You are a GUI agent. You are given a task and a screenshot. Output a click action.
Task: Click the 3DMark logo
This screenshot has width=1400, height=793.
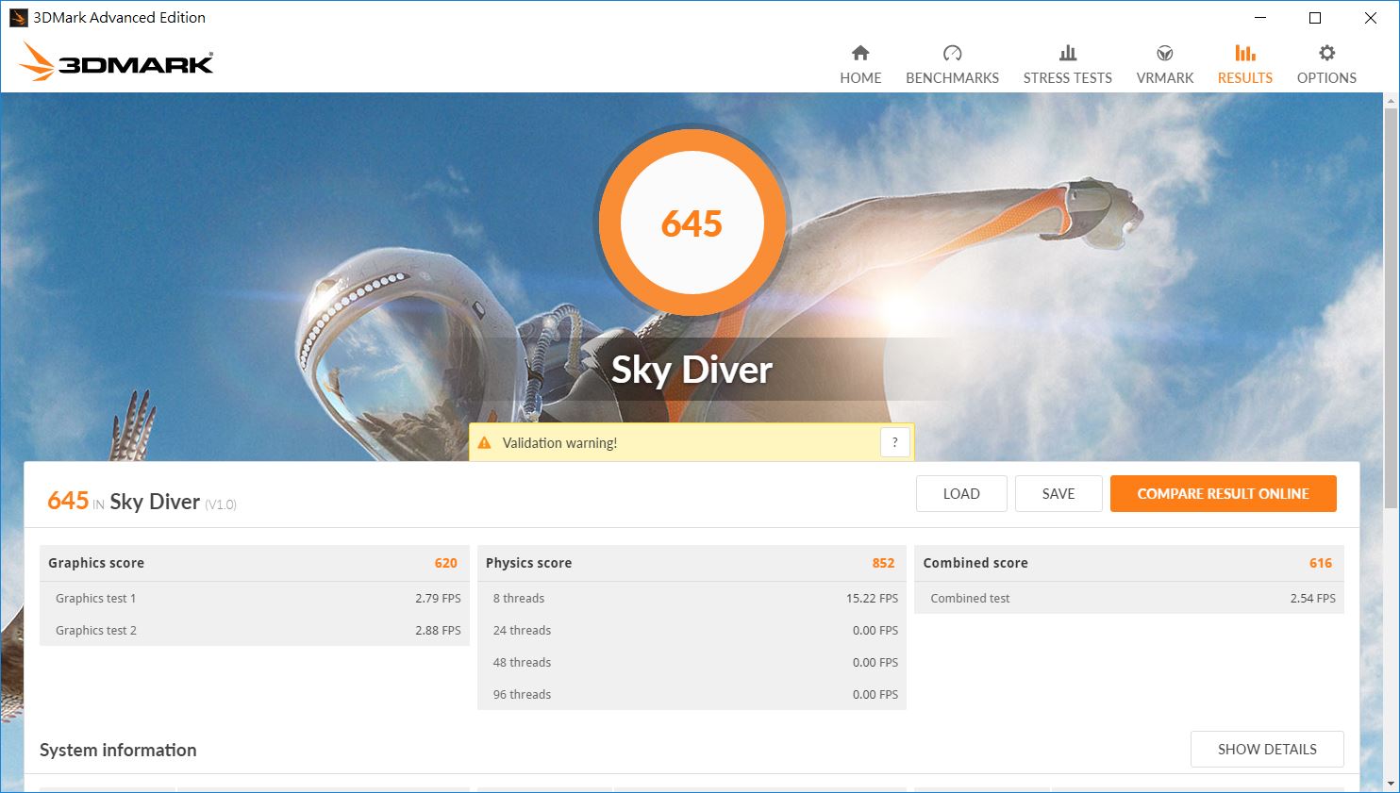117,61
